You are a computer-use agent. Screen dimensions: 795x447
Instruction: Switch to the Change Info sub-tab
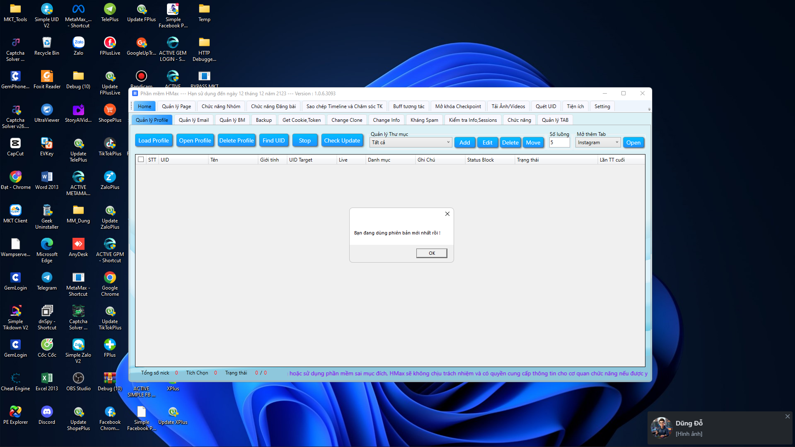click(x=387, y=120)
